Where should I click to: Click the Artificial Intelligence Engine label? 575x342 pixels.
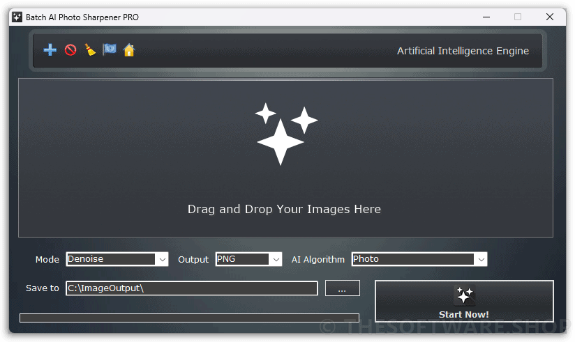(463, 51)
